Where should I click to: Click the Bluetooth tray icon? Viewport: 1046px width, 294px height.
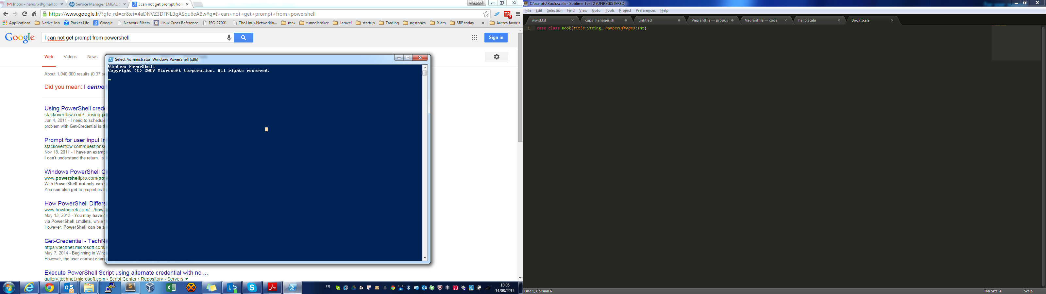click(409, 288)
